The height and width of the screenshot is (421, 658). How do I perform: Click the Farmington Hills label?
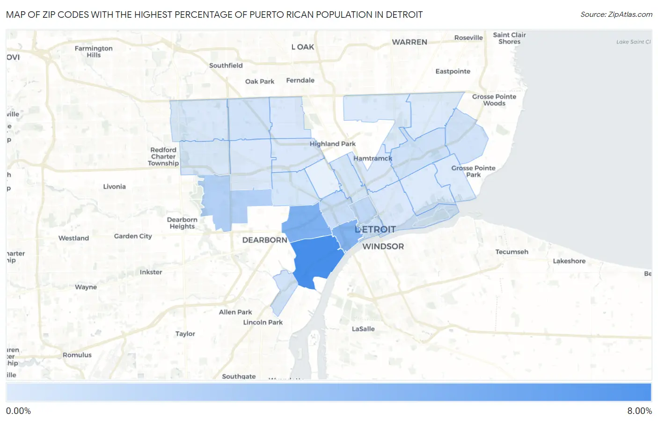click(x=94, y=52)
